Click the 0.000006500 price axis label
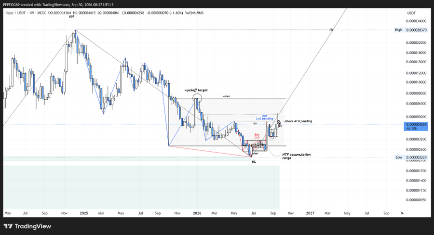This screenshot has width=434, height=235. tap(416, 104)
